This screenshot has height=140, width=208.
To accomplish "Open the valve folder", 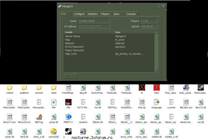I will (54, 88).
